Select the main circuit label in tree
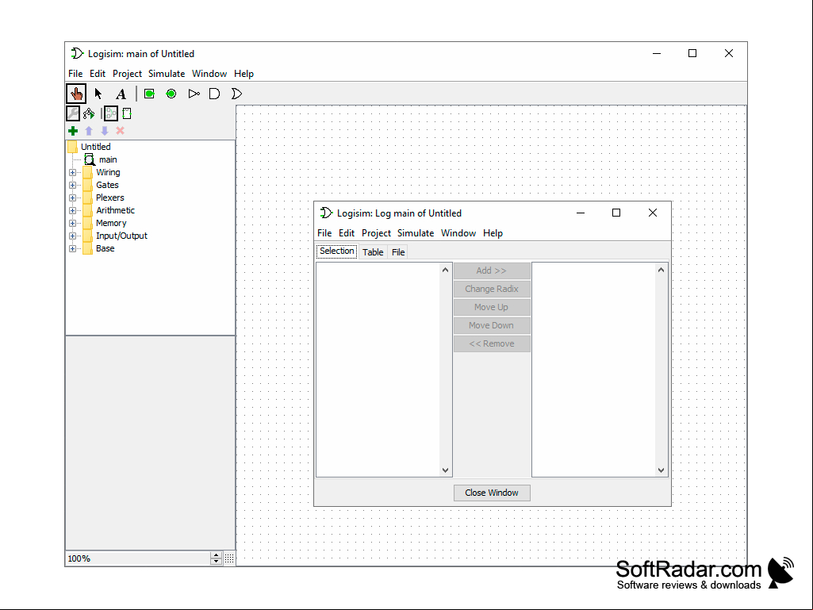Screen dimensions: 813x610 click(108, 159)
